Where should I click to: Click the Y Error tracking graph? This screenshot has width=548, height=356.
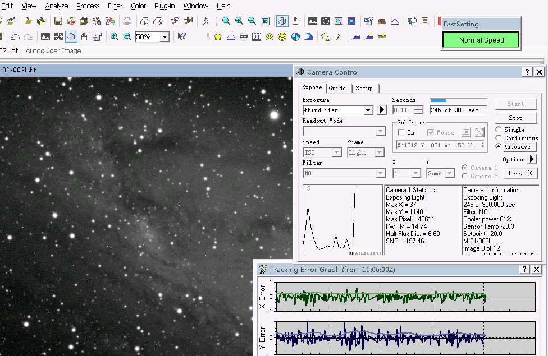(x=405, y=337)
